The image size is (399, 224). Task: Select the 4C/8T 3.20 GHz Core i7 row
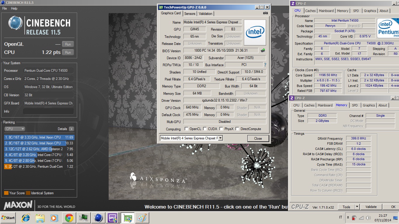point(39,155)
